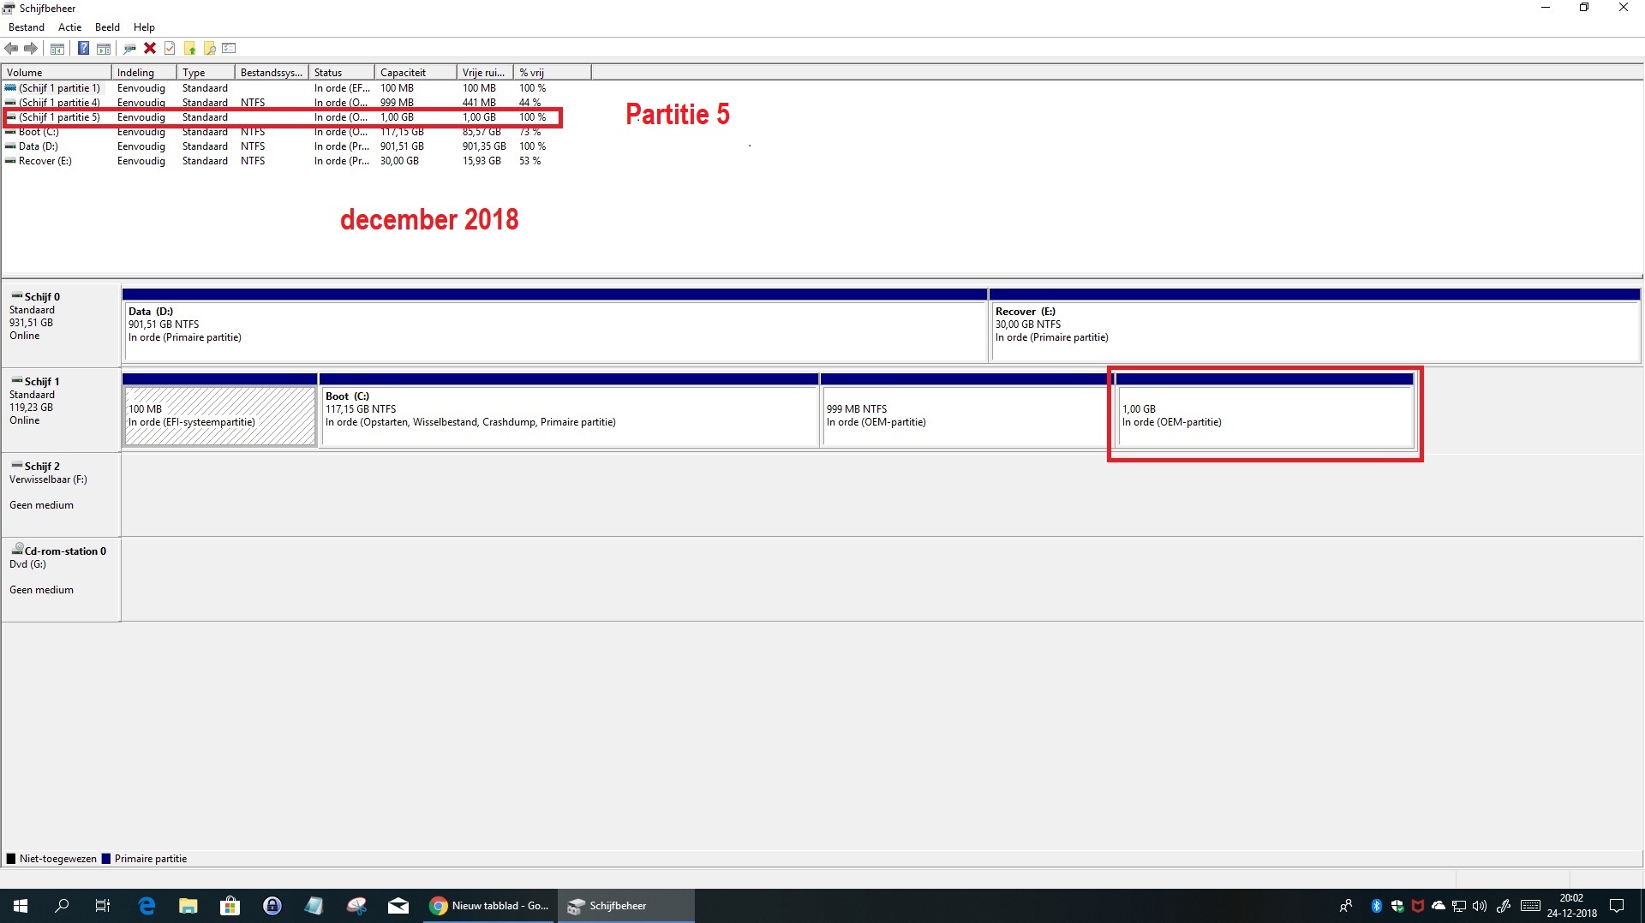Select the 100 MB EFI system partition block

coord(219,415)
